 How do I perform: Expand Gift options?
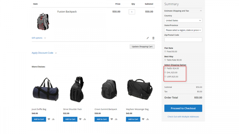coord(39,38)
